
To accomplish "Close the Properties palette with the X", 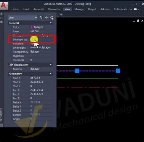I will point(2,14).
